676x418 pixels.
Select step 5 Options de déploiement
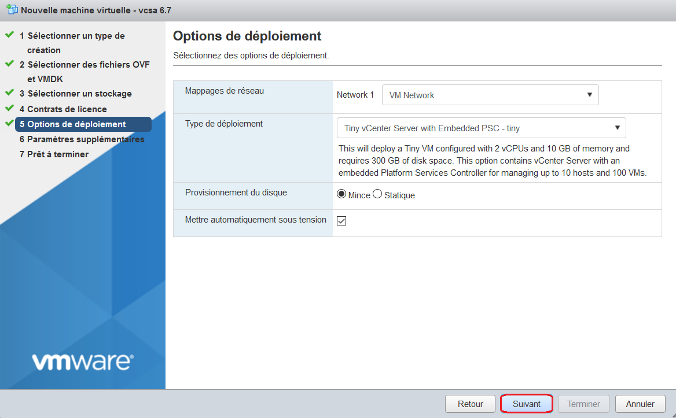[x=83, y=124]
